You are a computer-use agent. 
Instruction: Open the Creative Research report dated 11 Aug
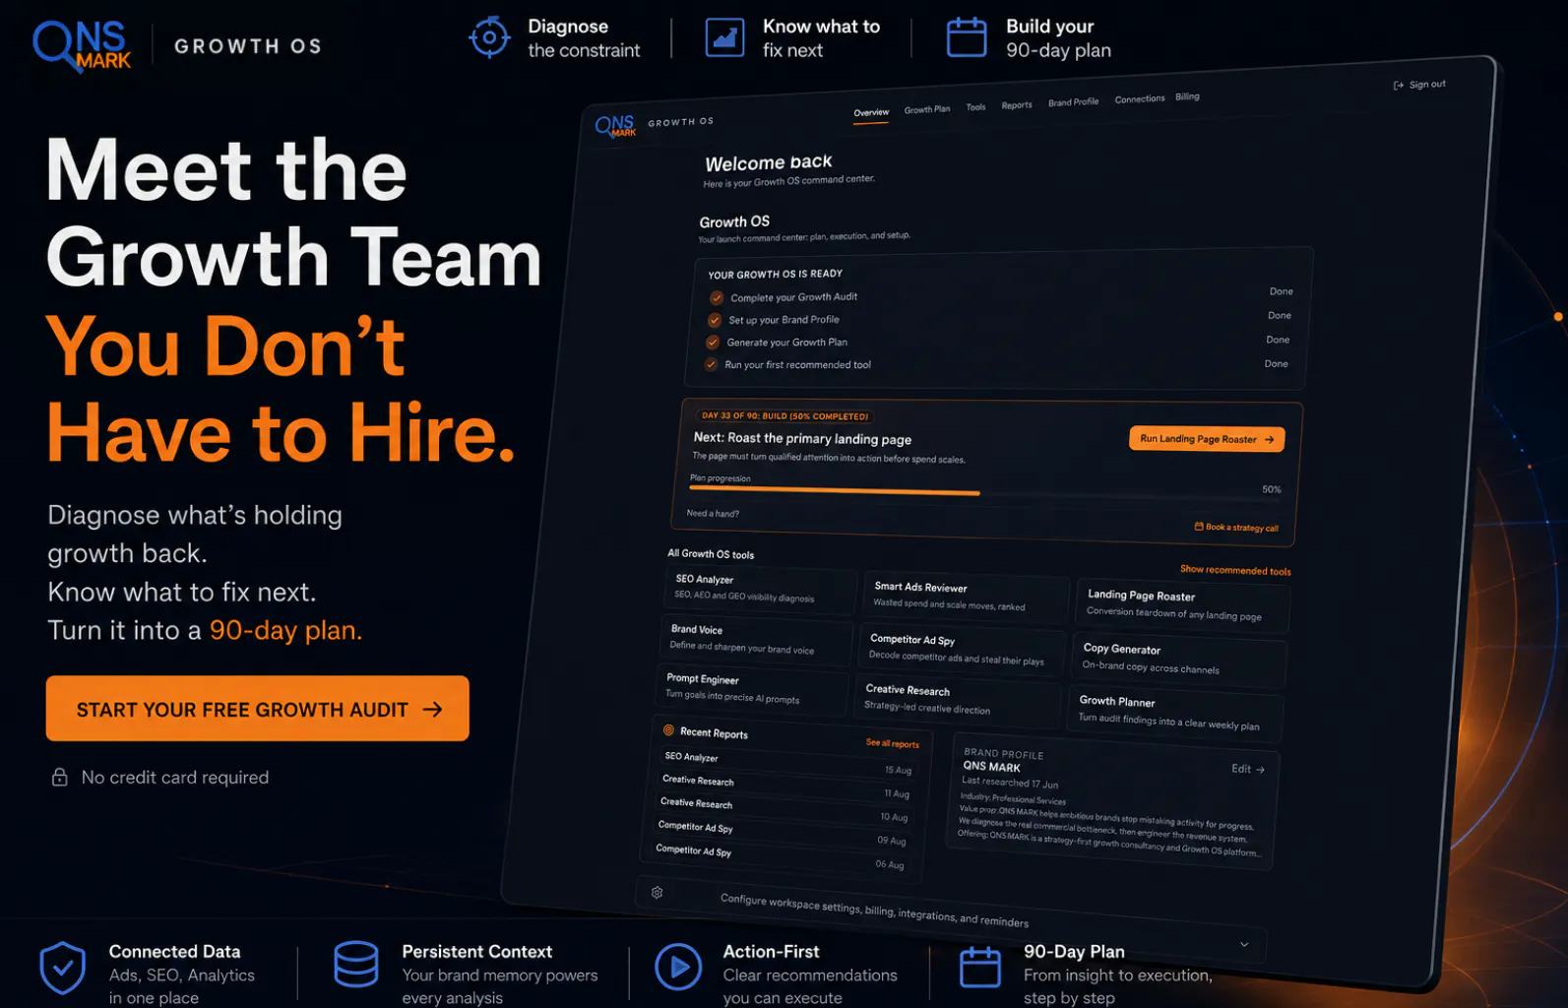point(785,787)
